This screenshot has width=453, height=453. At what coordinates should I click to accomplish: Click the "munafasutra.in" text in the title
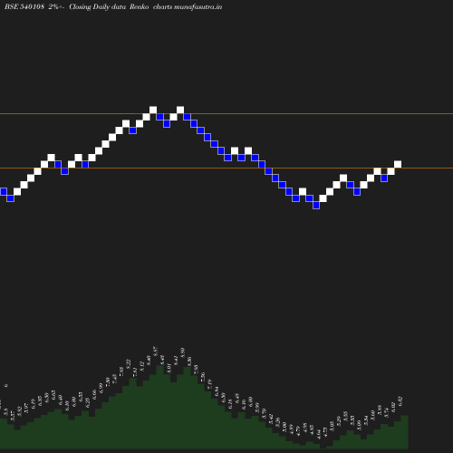tap(198, 6)
